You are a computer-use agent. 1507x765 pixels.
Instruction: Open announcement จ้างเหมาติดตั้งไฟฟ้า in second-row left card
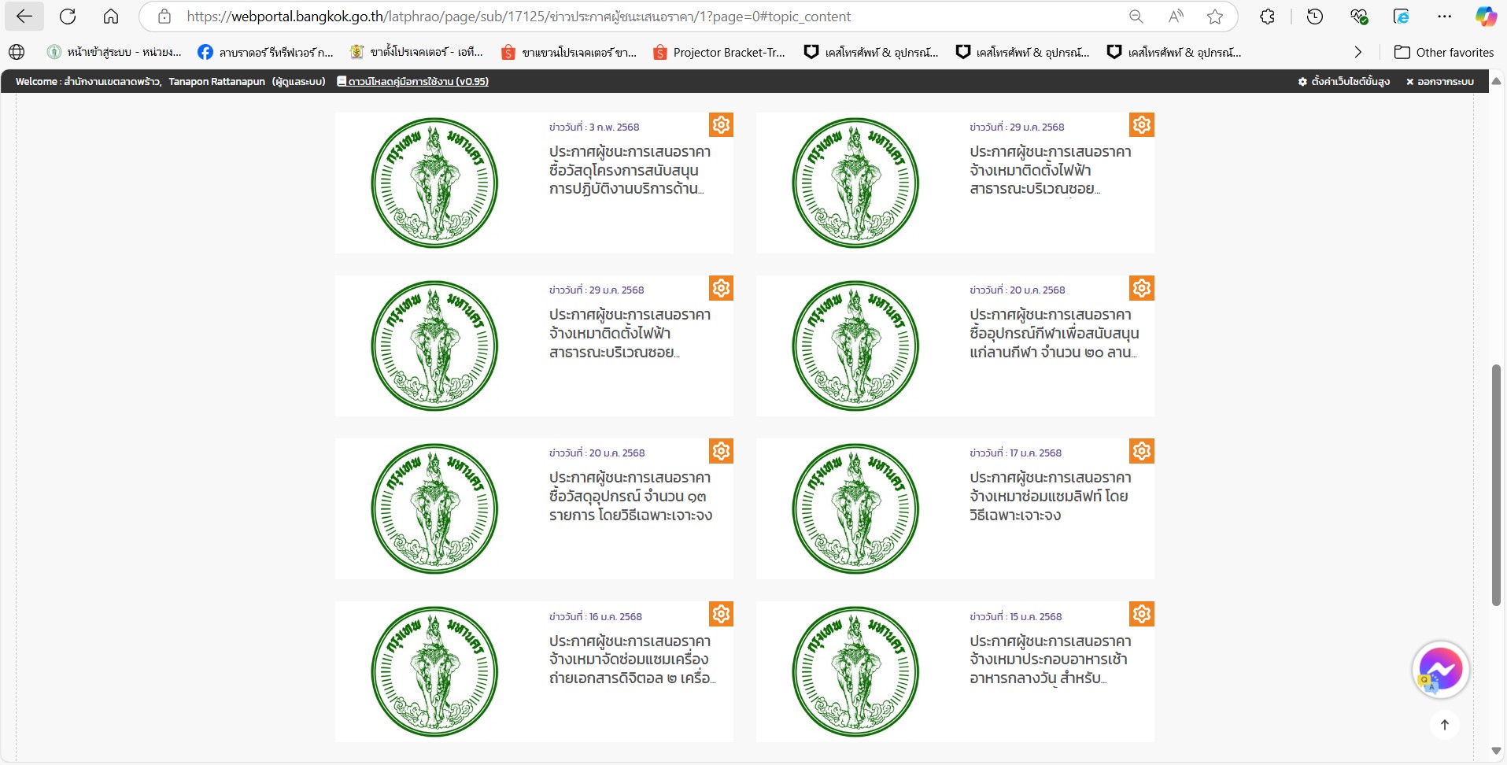click(x=630, y=333)
